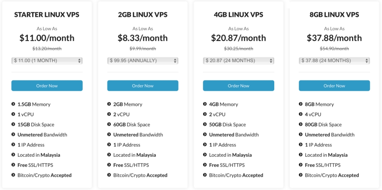382x190 pixels.
Task: Click the $20.87/month price text
Action: point(238,38)
